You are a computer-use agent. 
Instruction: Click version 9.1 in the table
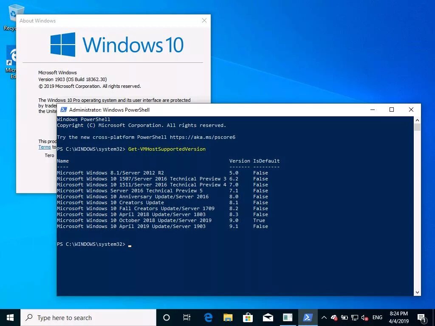pos(234,227)
